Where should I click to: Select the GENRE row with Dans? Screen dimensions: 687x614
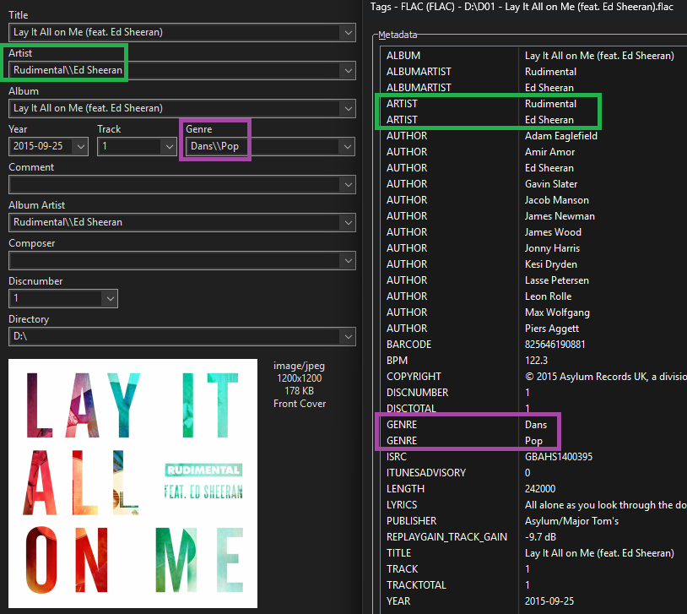(x=533, y=425)
